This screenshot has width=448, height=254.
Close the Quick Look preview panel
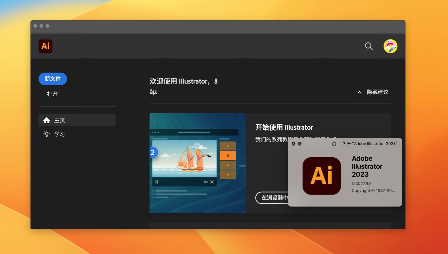coord(293,144)
